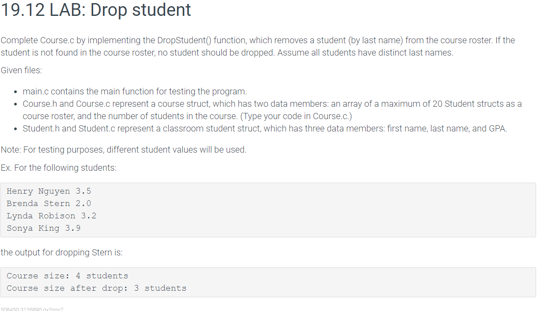
Task: Click the main.c bullet item
Action: point(135,91)
